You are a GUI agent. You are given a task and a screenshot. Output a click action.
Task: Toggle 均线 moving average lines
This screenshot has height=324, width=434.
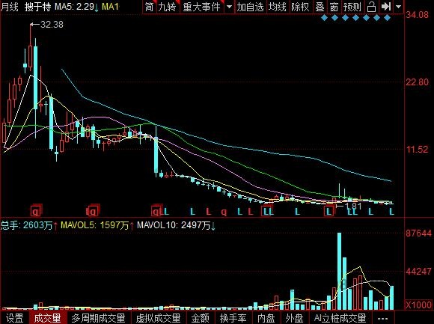point(277,7)
